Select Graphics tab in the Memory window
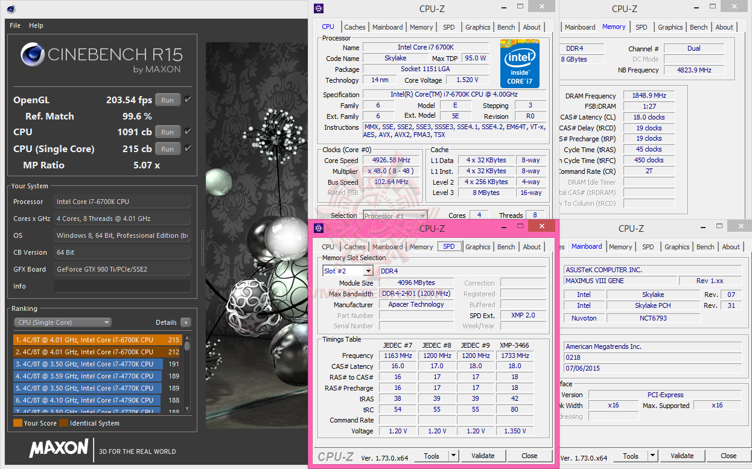The image size is (752, 469). point(671,27)
